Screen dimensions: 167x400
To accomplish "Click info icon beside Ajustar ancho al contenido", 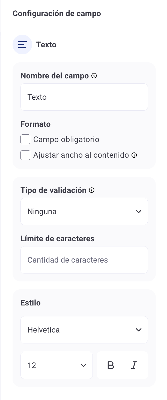I will tap(134, 155).
